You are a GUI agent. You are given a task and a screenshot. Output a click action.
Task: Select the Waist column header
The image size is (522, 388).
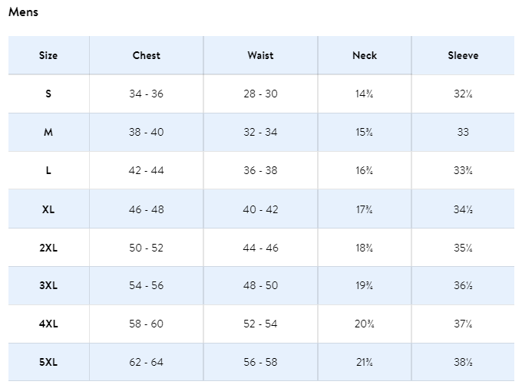pyautogui.click(x=260, y=55)
